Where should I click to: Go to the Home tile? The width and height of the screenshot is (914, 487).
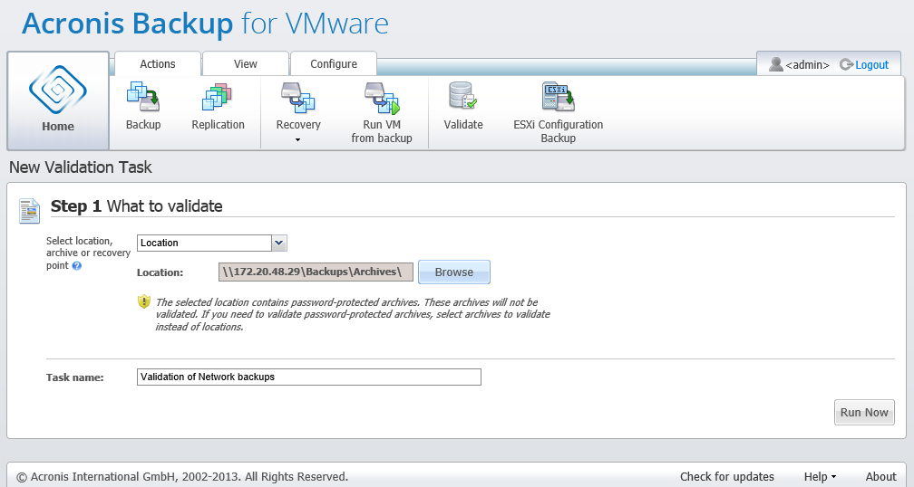(58, 101)
